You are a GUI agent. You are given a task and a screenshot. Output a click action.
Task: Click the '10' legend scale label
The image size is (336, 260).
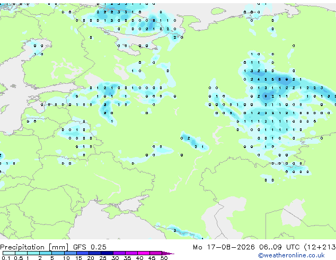point(66,258)
